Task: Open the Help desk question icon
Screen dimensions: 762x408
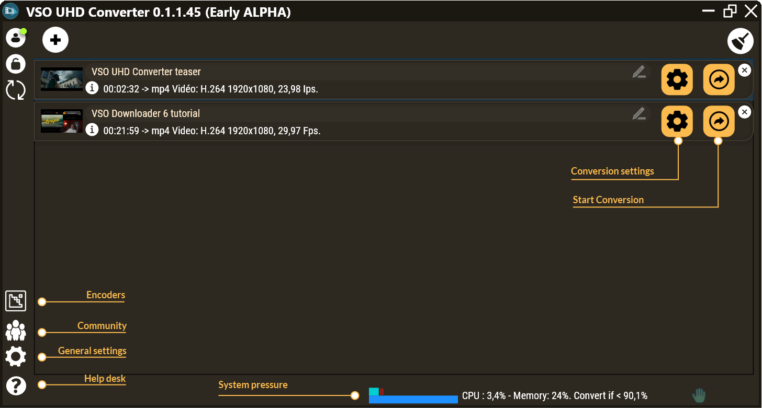Action: click(x=16, y=386)
